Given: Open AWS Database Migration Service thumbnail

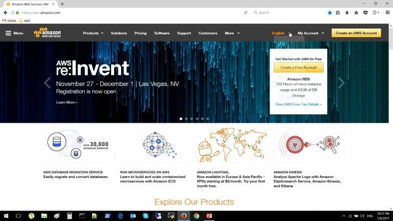Looking at the screenshot, I should 79,145.
